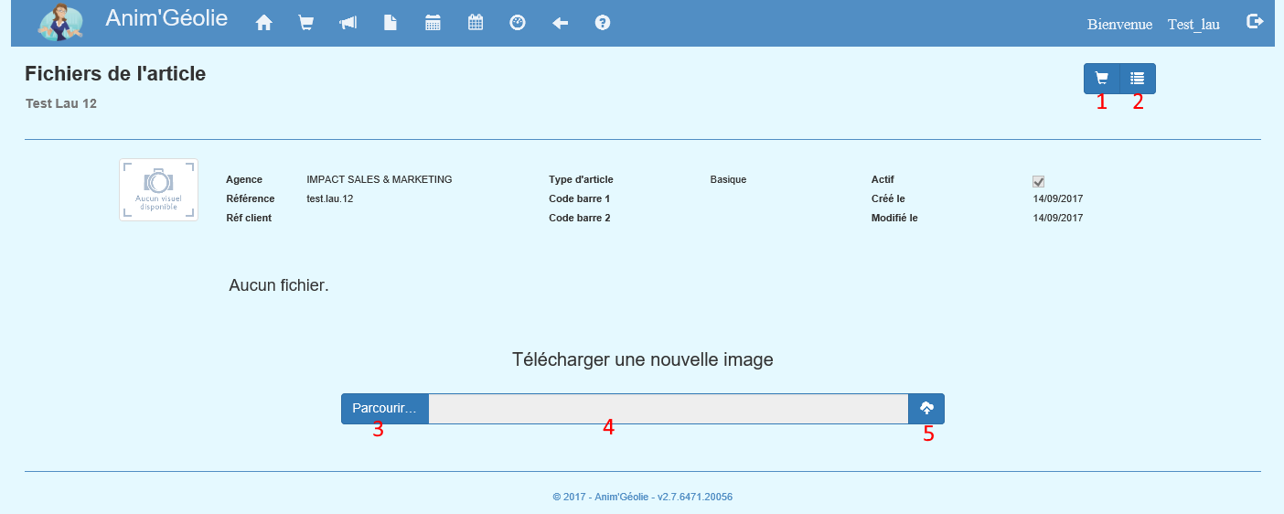
Task: Click the first calendar icon in navbar
Action: point(433,24)
